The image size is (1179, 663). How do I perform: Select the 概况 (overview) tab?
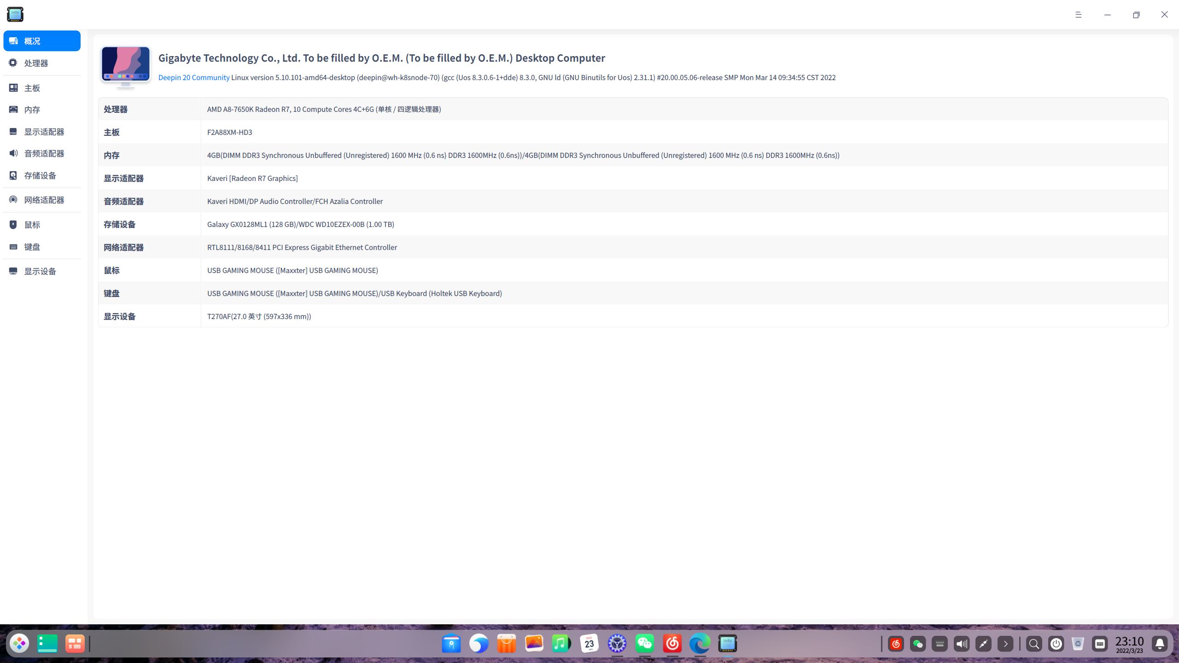[x=41, y=41]
